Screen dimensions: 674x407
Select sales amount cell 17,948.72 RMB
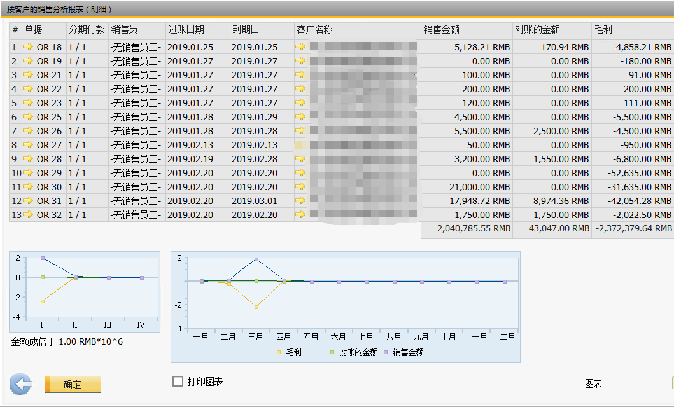coord(467,201)
